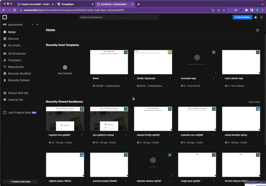This screenshot has width=266, height=186.
Task: Open the Recently Deleted trash item
Action: (x=18, y=80)
